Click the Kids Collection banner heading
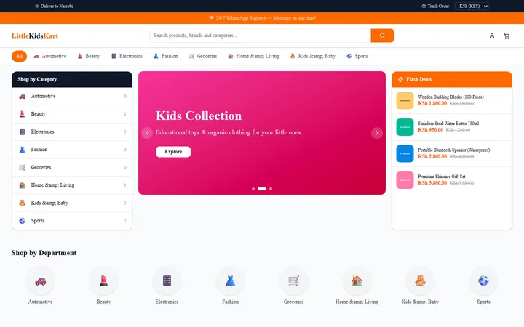 (199, 116)
